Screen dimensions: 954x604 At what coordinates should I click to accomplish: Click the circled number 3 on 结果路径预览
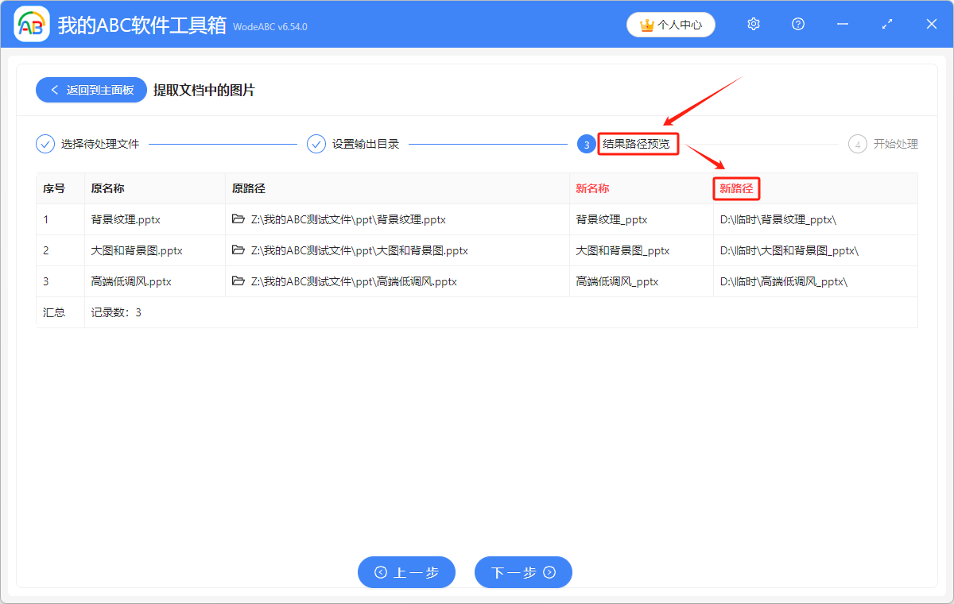click(x=586, y=144)
